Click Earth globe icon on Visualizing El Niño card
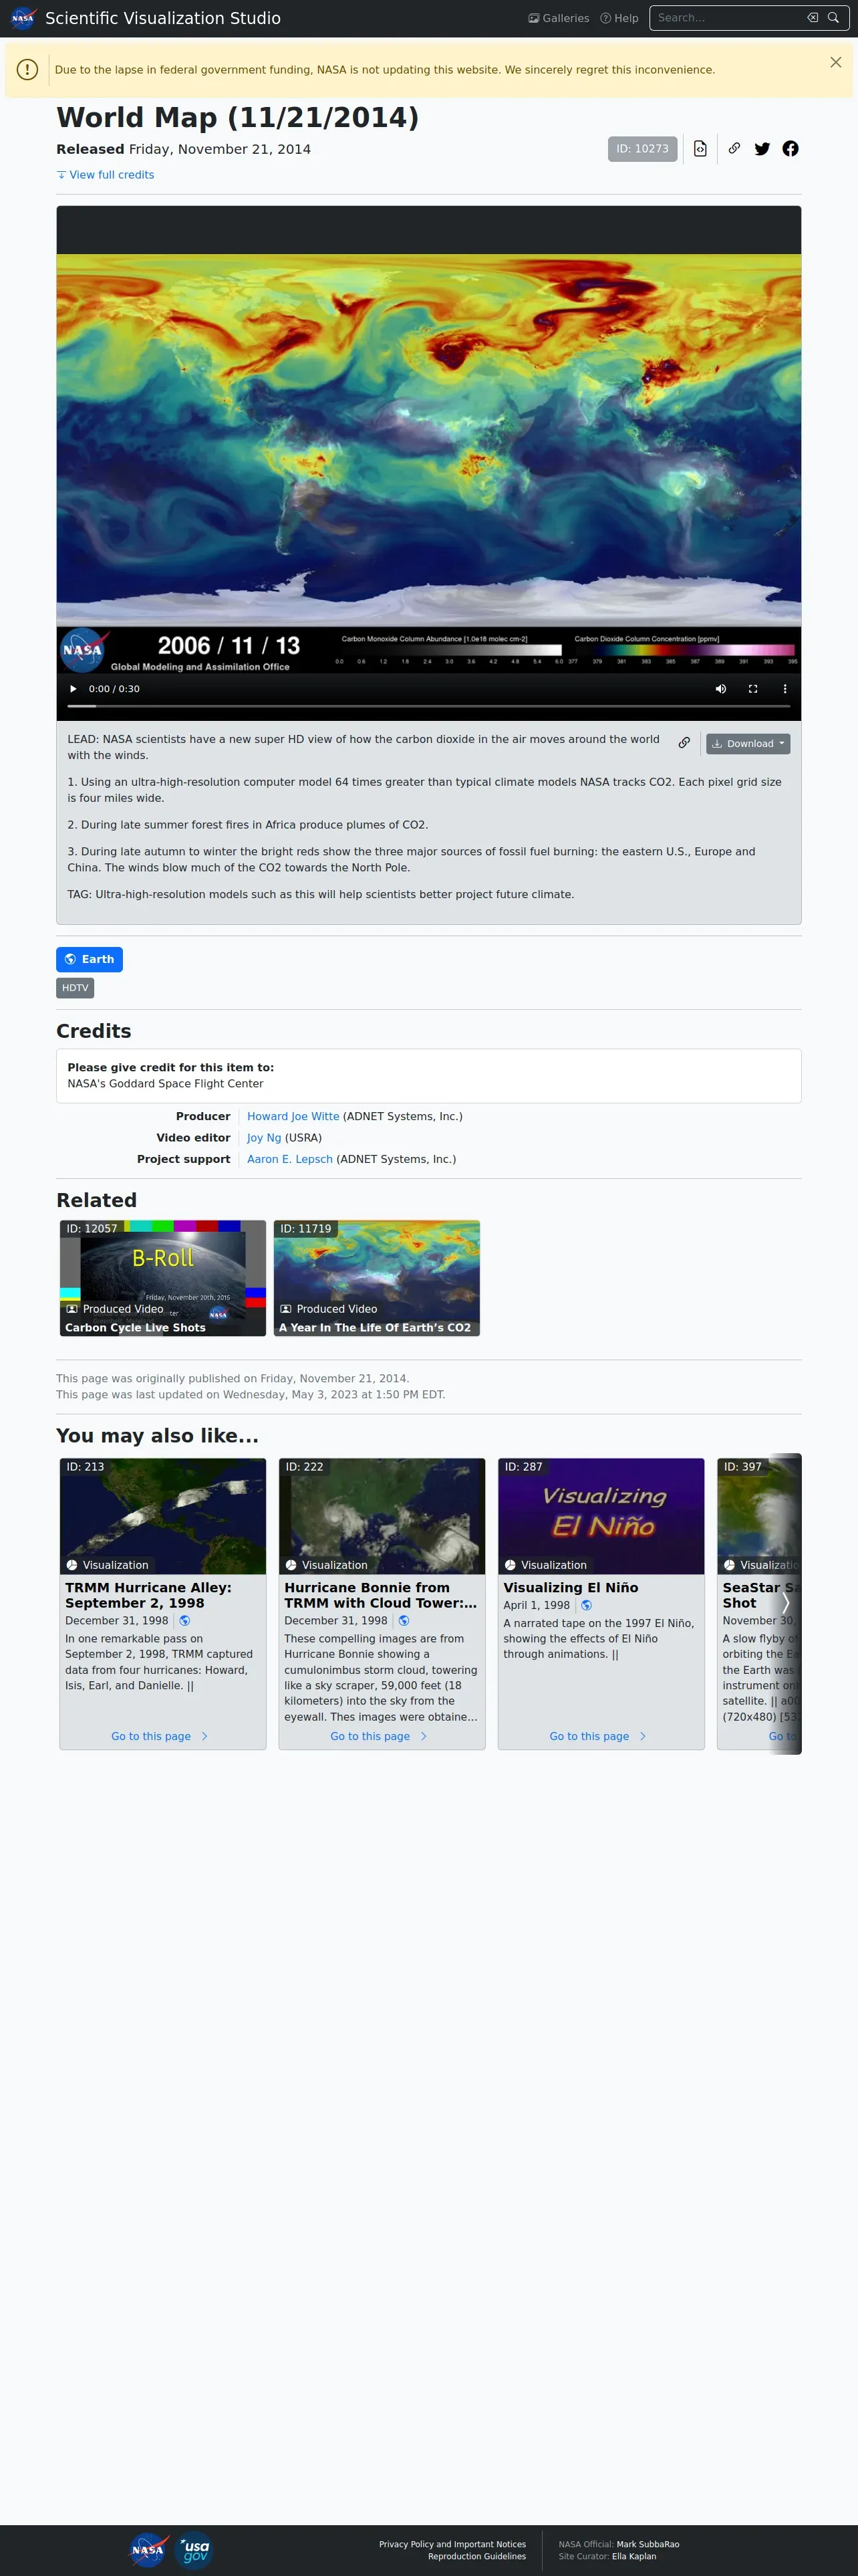This screenshot has width=858, height=2576. [x=586, y=1605]
